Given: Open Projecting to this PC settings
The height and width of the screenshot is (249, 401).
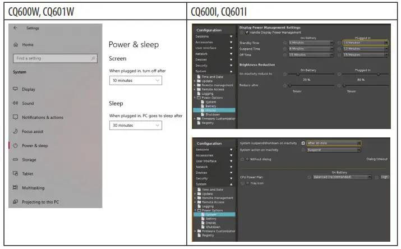Looking at the screenshot, I should pos(36,202).
